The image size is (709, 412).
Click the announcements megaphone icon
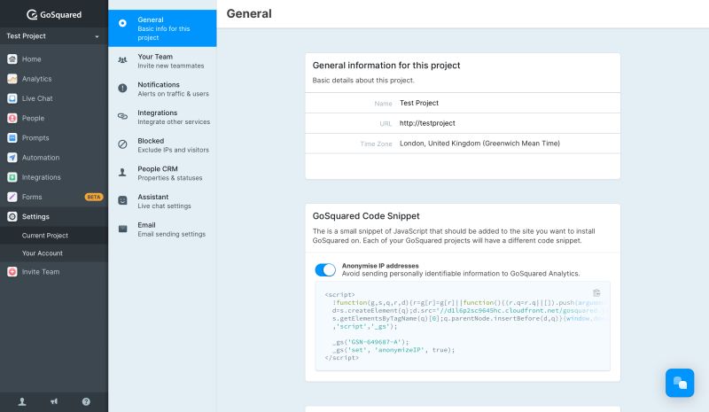pos(54,401)
